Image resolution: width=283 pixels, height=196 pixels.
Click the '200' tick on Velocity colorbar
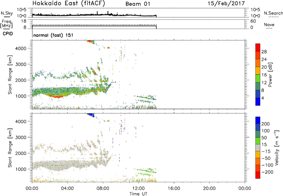point(266,124)
